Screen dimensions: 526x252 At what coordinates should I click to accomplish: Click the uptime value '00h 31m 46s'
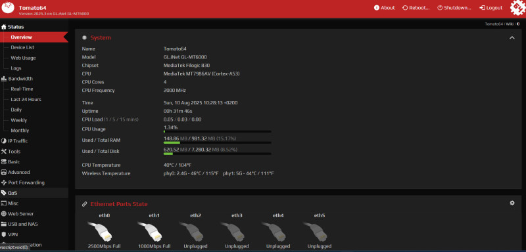point(178,111)
